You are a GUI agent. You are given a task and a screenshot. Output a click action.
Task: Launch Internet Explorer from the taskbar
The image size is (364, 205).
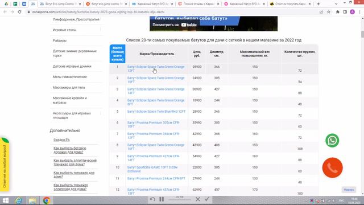coord(19,200)
